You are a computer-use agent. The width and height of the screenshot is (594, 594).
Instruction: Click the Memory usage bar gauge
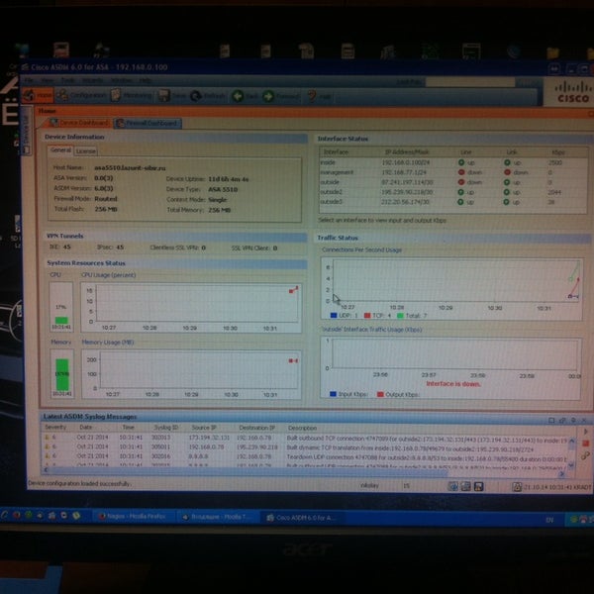pyautogui.click(x=62, y=373)
